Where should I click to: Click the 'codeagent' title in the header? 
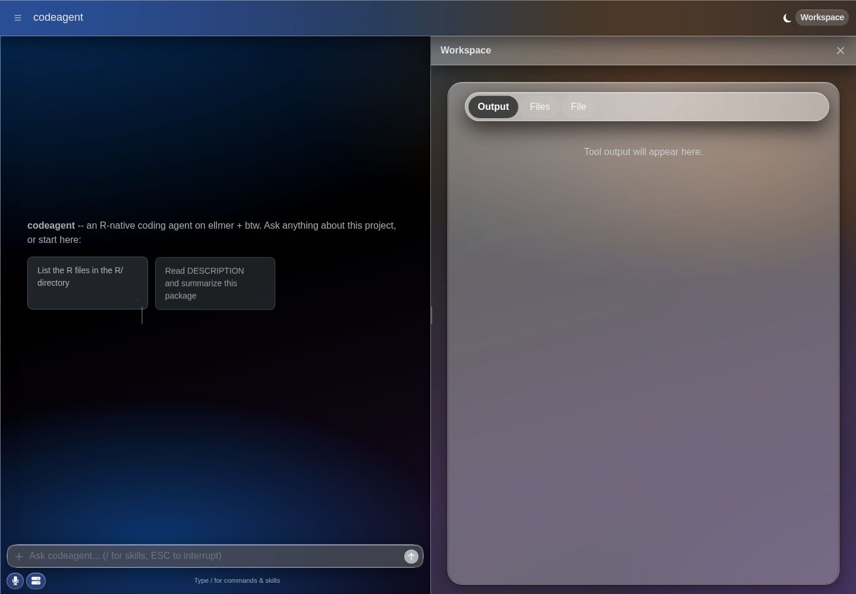pyautogui.click(x=58, y=17)
